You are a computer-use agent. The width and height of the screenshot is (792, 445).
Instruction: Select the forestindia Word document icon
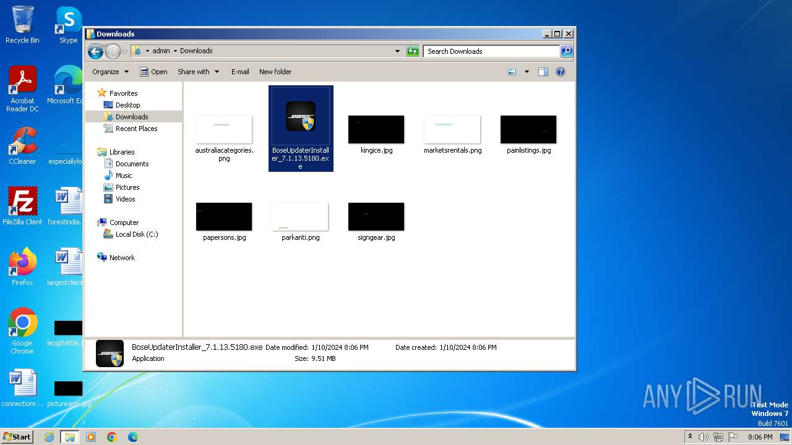[x=65, y=206]
